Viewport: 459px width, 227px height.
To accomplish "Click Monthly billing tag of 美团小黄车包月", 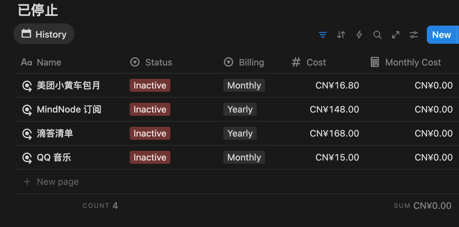I will pyautogui.click(x=244, y=85).
